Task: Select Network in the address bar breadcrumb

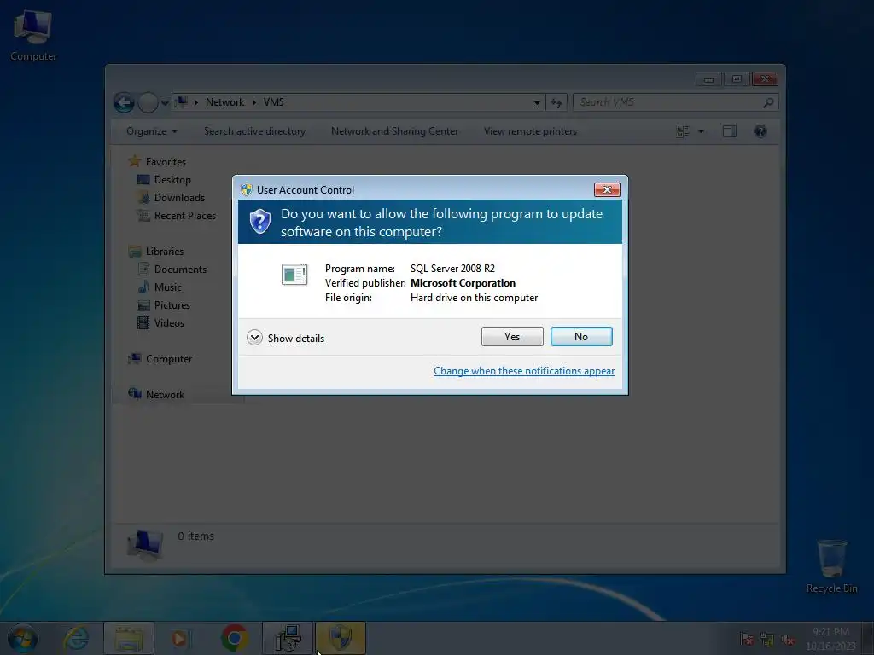Action: click(224, 102)
